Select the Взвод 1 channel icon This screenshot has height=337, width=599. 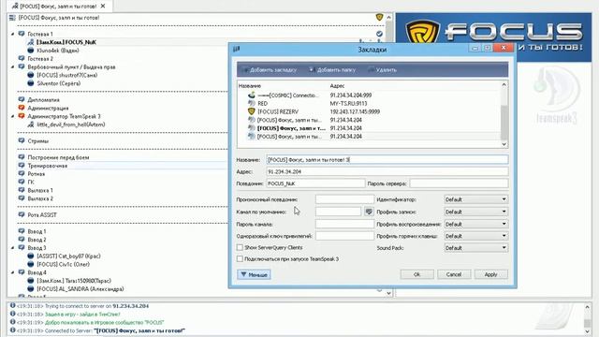(x=22, y=231)
